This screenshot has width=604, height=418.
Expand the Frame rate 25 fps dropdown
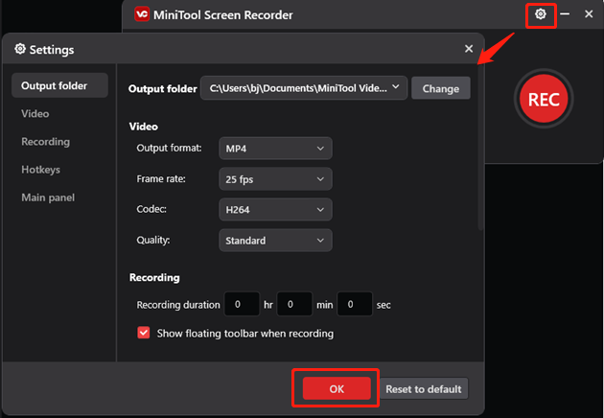click(x=275, y=179)
